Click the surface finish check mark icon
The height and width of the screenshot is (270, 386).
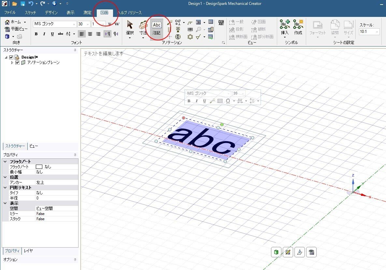point(198,37)
